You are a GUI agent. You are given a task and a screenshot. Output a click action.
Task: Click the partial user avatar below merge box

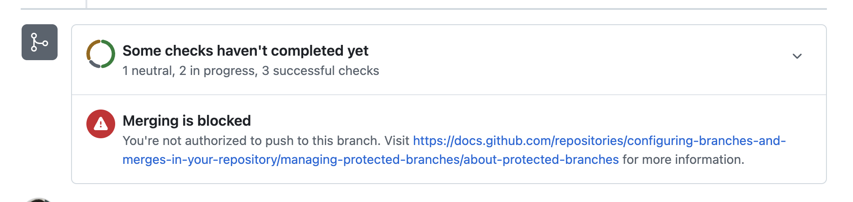pyautogui.click(x=39, y=200)
